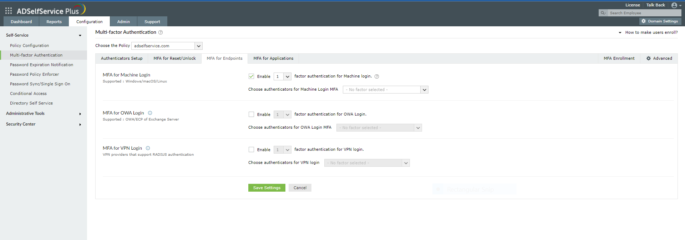685x240 pixels.
Task: Select the Configuration tab
Action: click(x=90, y=22)
